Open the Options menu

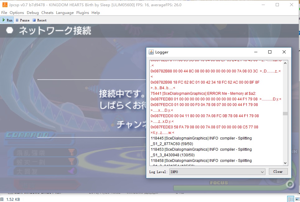(x=17, y=13)
